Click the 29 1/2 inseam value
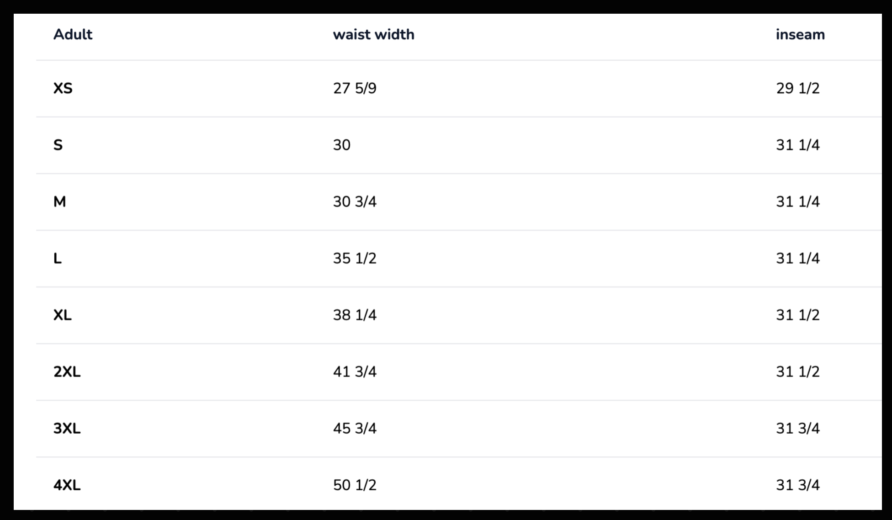The width and height of the screenshot is (892, 520). click(x=798, y=88)
